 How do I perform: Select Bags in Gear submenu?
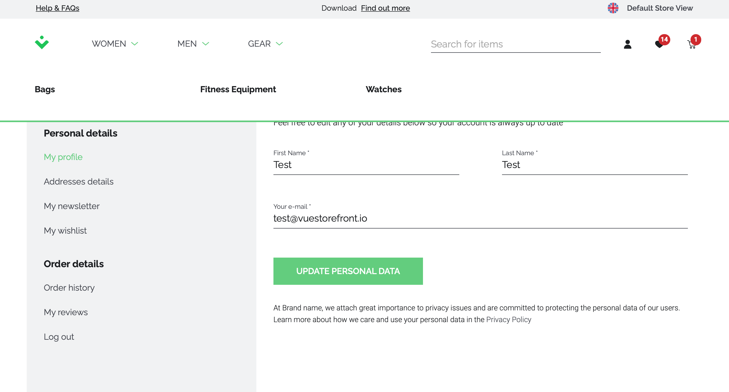point(45,89)
